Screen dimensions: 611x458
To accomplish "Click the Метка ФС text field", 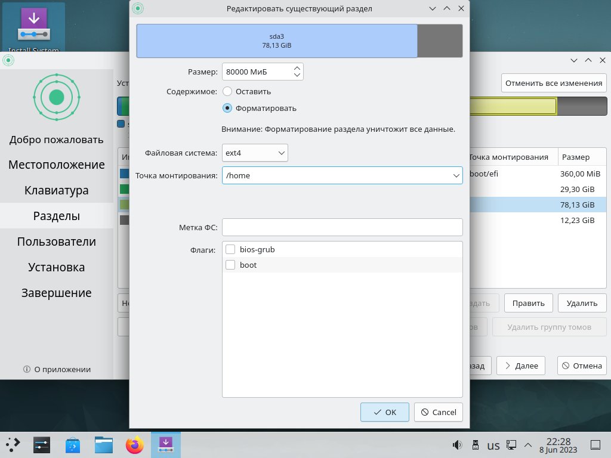I will click(x=342, y=227).
